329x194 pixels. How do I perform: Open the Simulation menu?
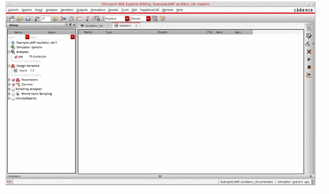tap(98, 10)
